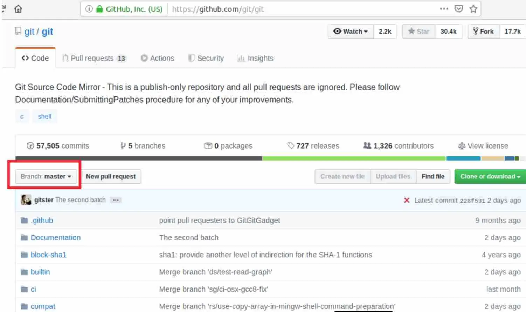Open View license link
Image resolution: width=526 pixels, height=312 pixels.
(x=483, y=145)
